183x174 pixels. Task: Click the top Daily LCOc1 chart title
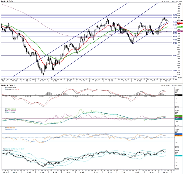pos(8,1)
